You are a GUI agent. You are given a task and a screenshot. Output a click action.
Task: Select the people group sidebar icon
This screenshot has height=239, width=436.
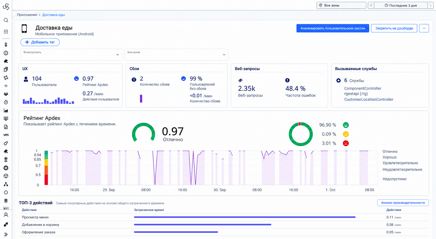click(x=6, y=94)
